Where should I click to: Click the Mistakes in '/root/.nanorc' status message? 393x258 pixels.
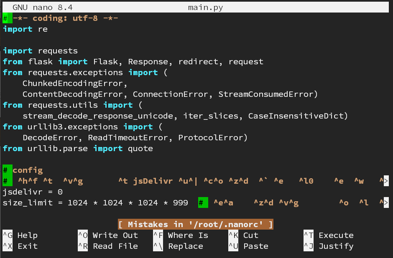196,225
